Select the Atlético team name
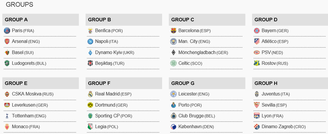 point(269,41)
